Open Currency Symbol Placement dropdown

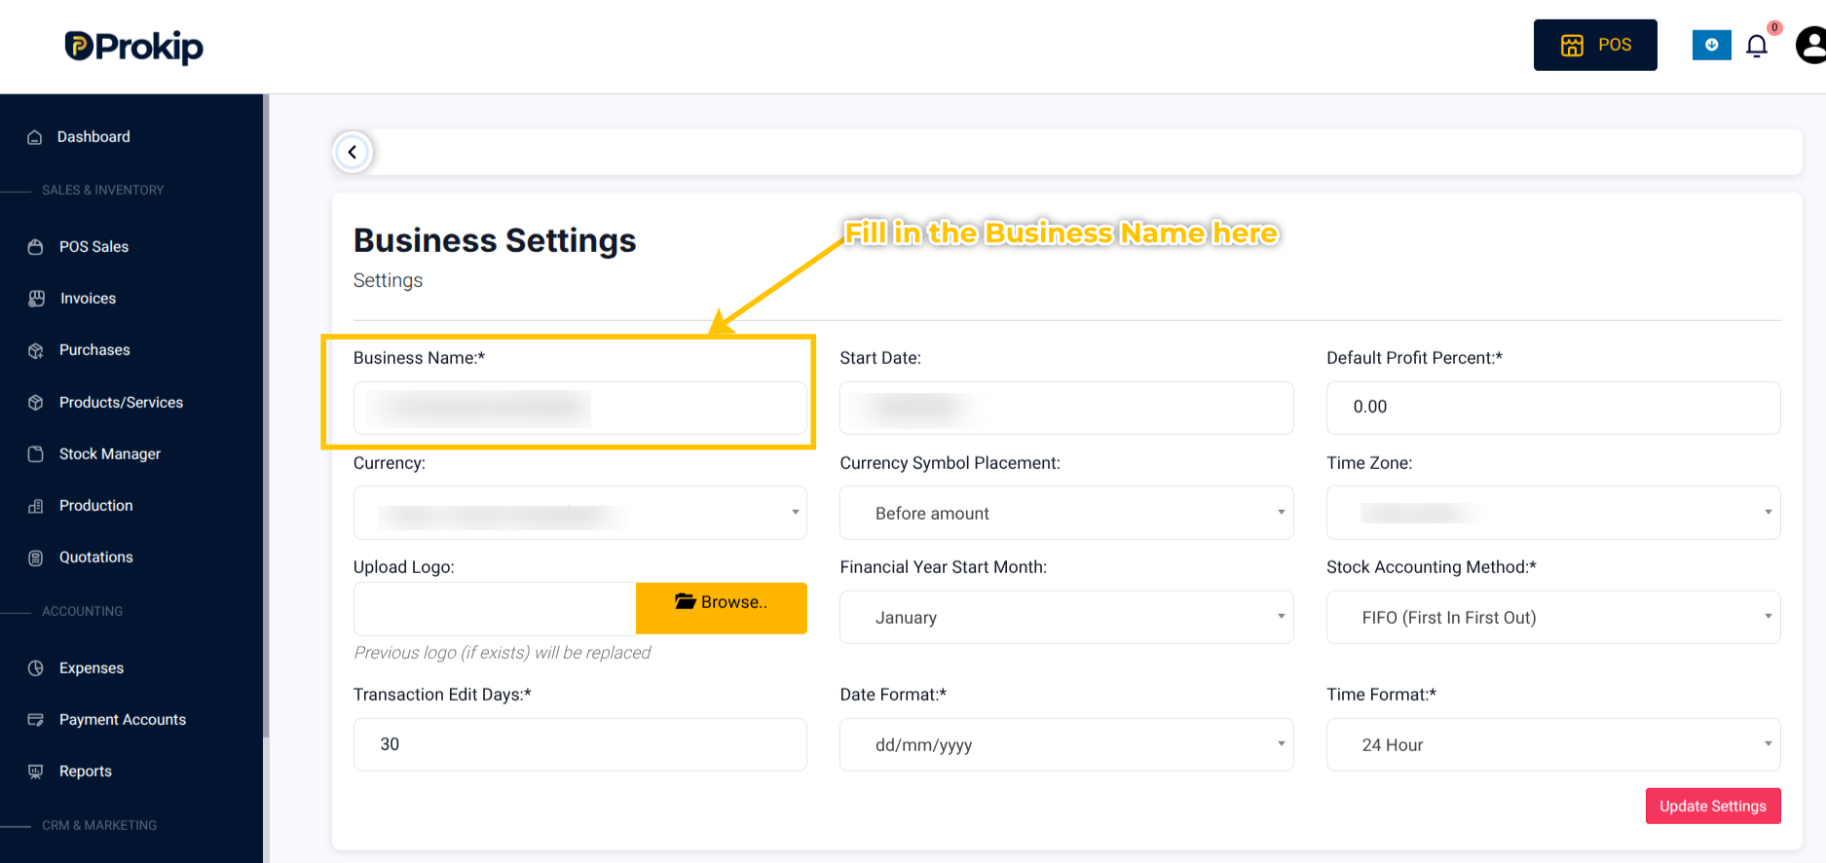click(x=1066, y=513)
